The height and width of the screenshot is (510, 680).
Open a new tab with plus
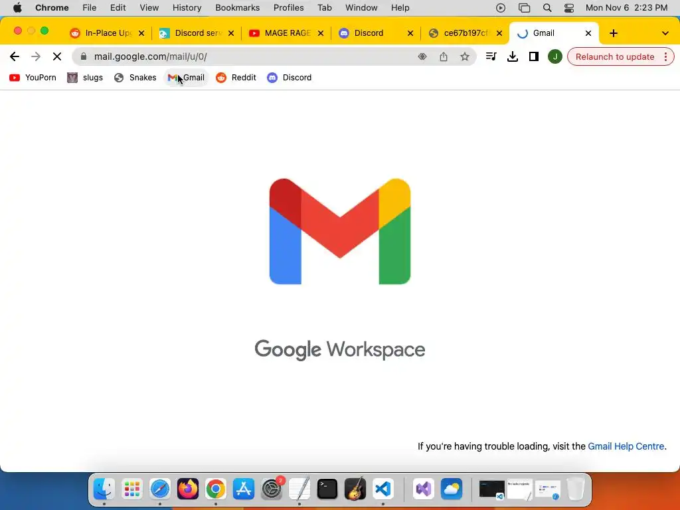pos(613,33)
